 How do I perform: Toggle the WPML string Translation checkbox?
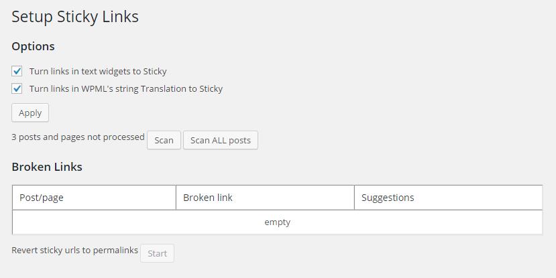[x=17, y=88]
